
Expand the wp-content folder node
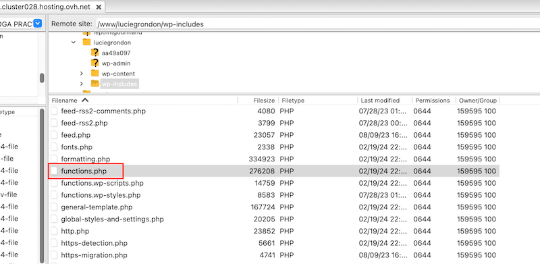tap(82, 74)
